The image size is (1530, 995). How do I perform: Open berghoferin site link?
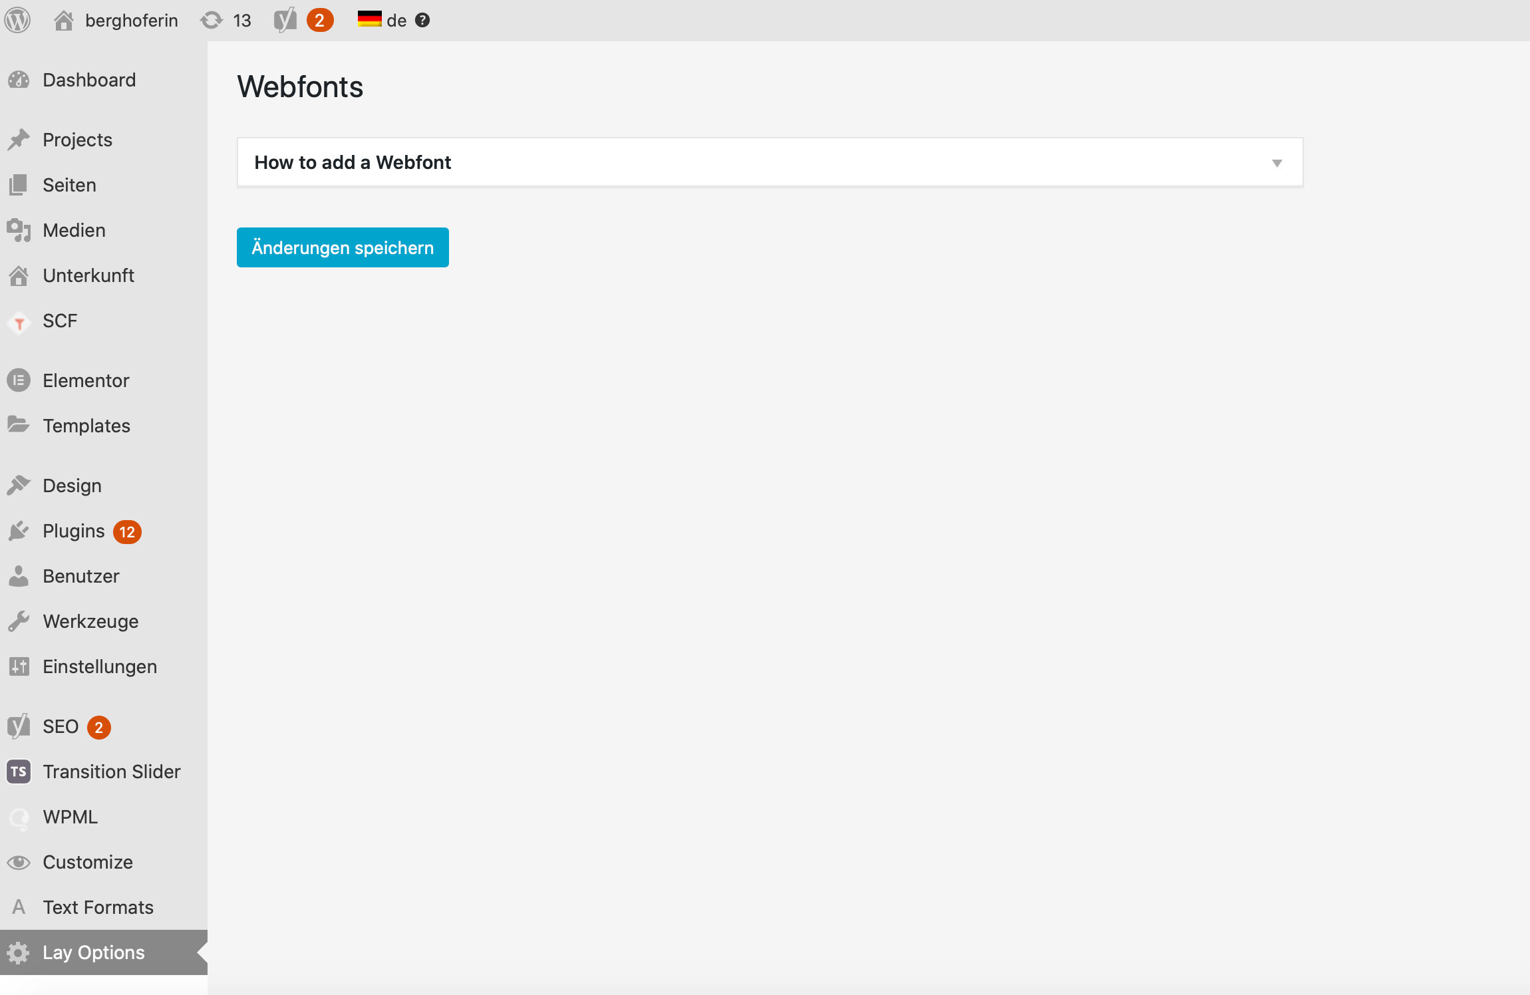131,21
